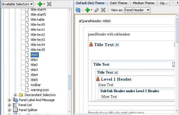The height and width of the screenshot is (115, 179).
Task: Click the document icon beside warning-icon
Action: (27, 90)
